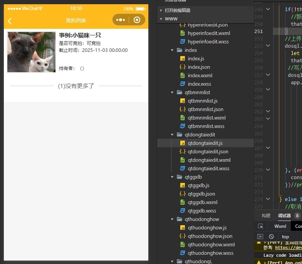Fold code block at line 257
The height and width of the screenshot is (264, 302).
pos(268,75)
